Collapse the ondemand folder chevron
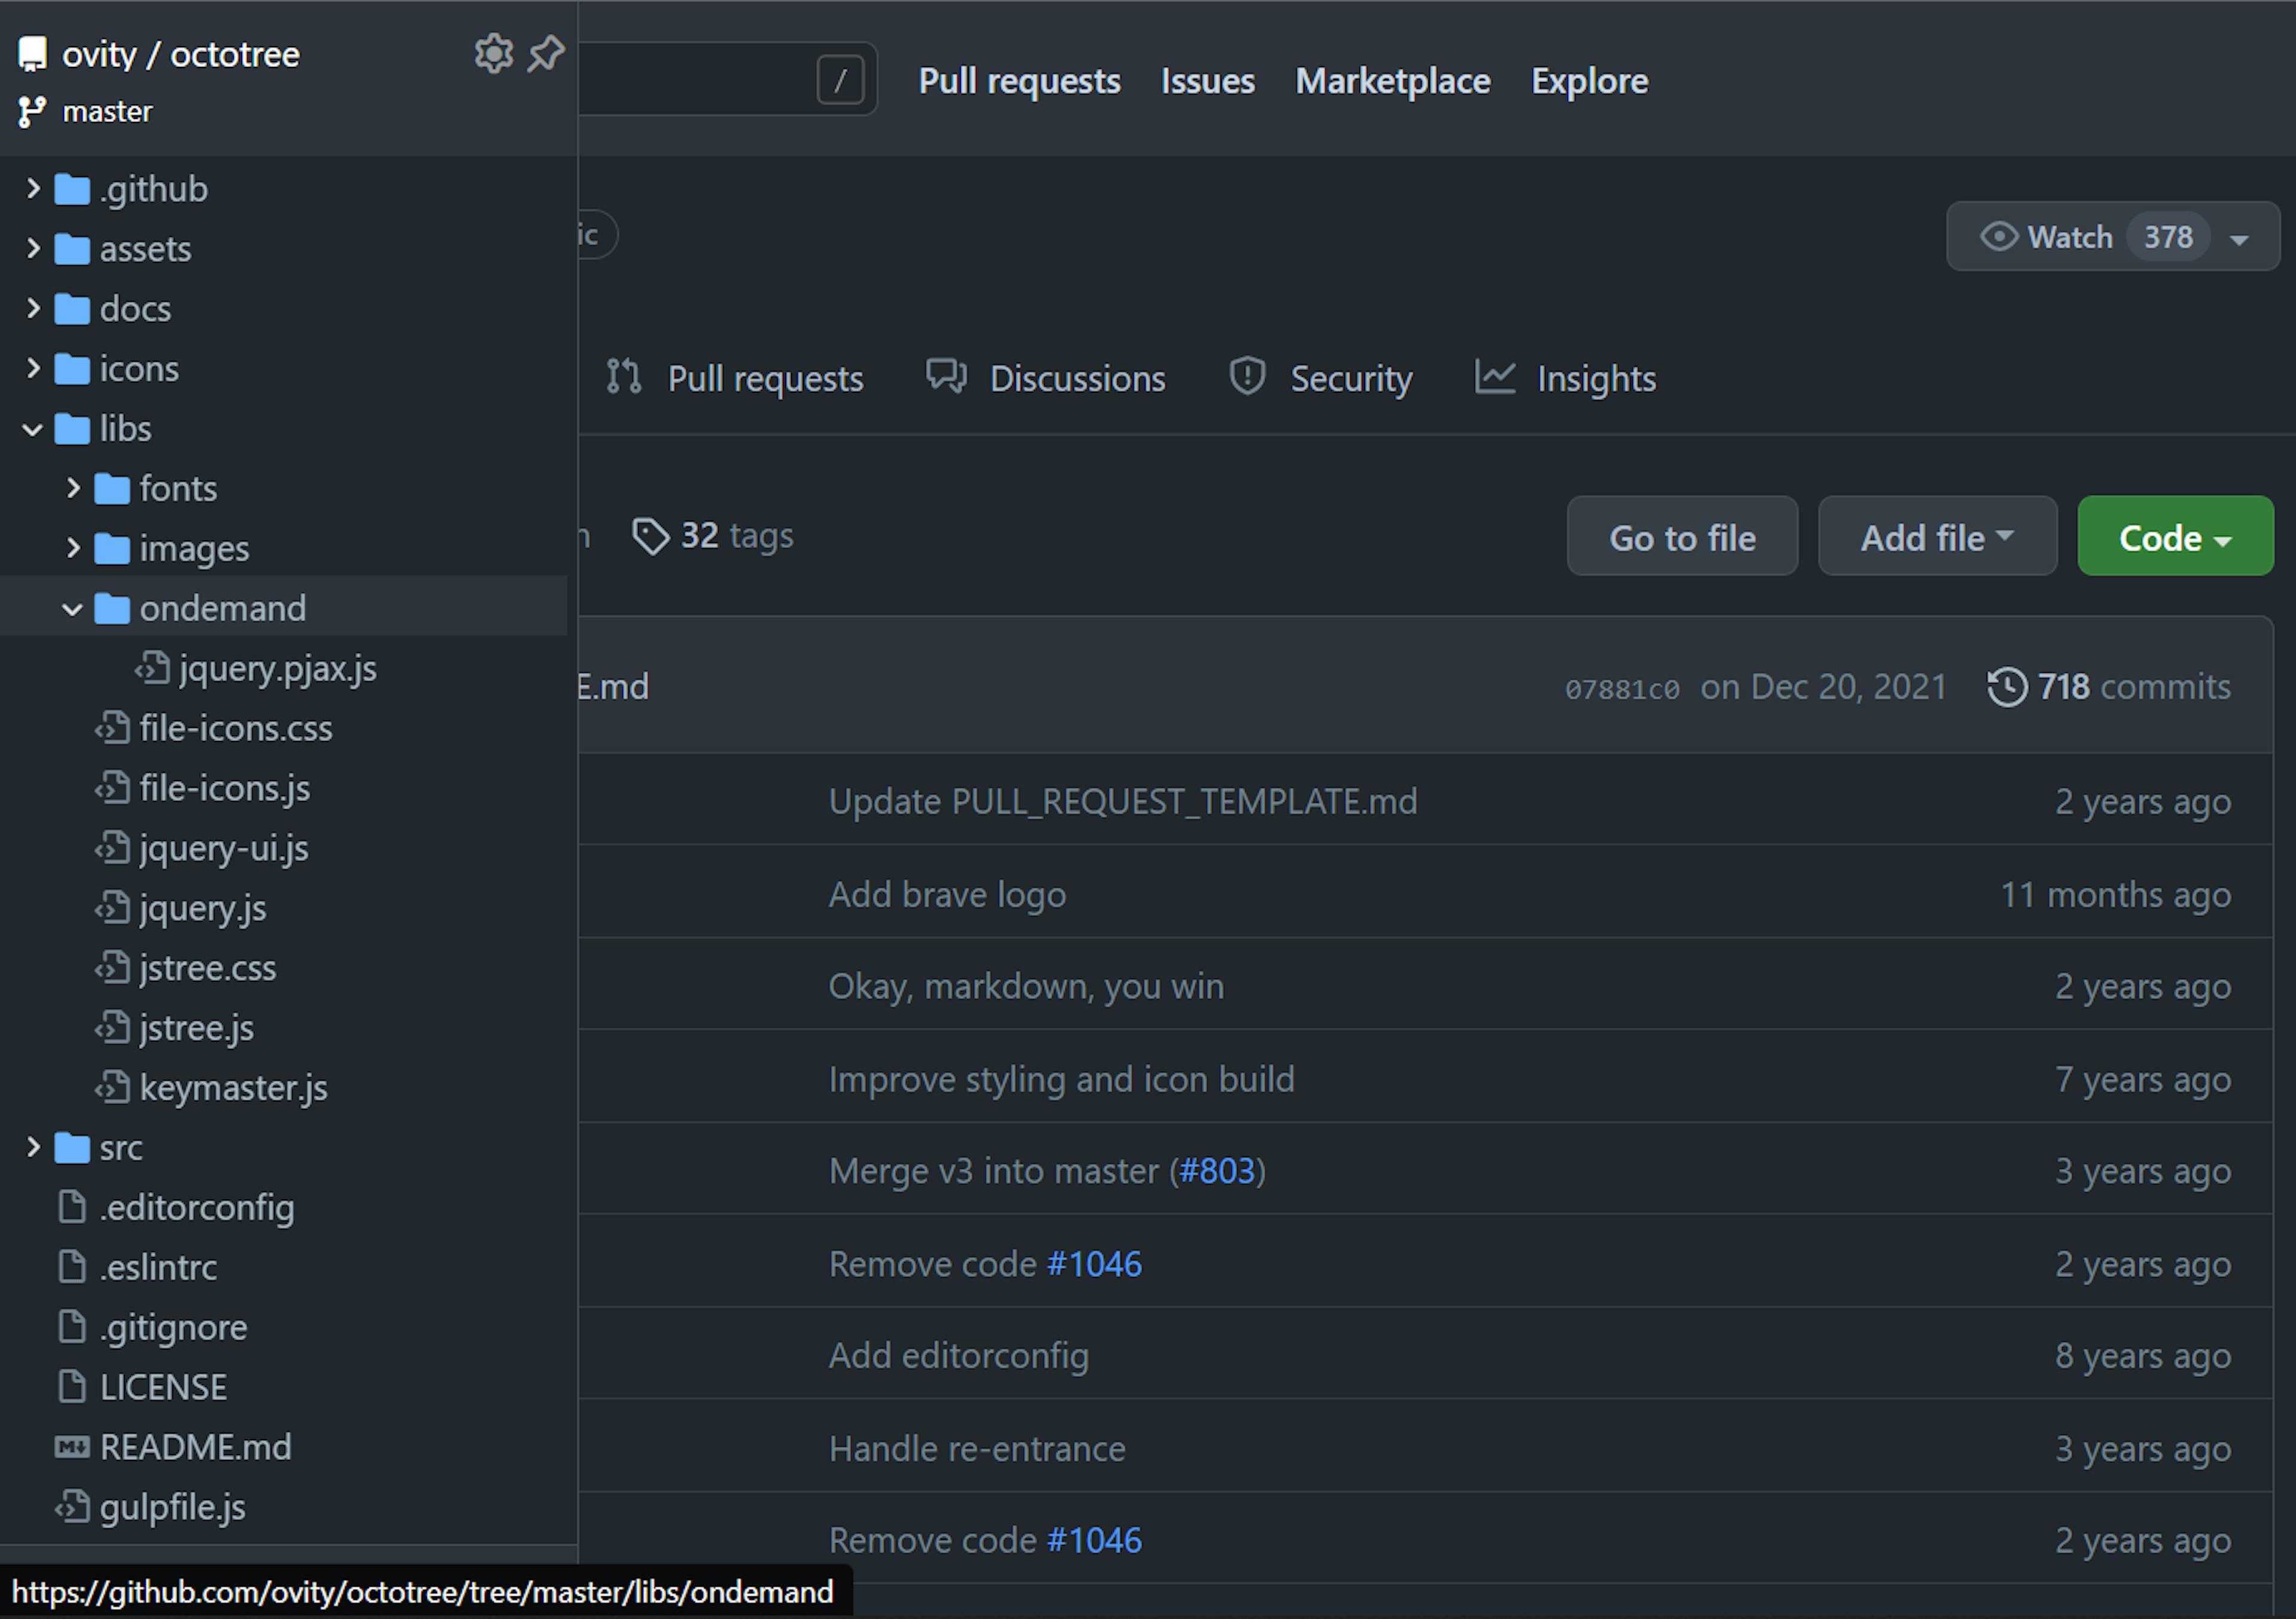The width and height of the screenshot is (2296, 1619). coord(72,609)
